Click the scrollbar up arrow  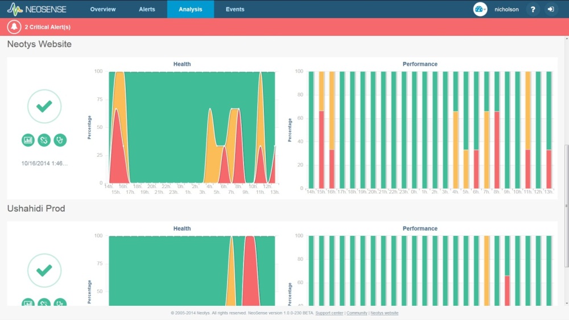(x=566, y=39)
